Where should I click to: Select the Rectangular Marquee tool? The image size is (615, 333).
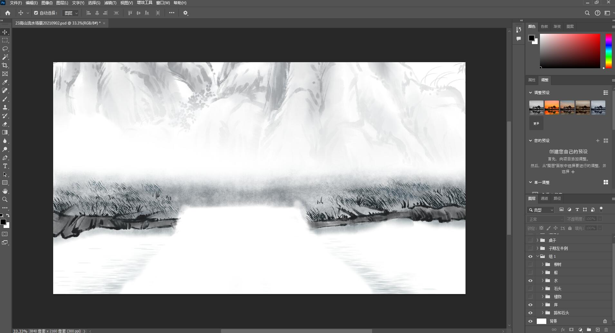5,40
